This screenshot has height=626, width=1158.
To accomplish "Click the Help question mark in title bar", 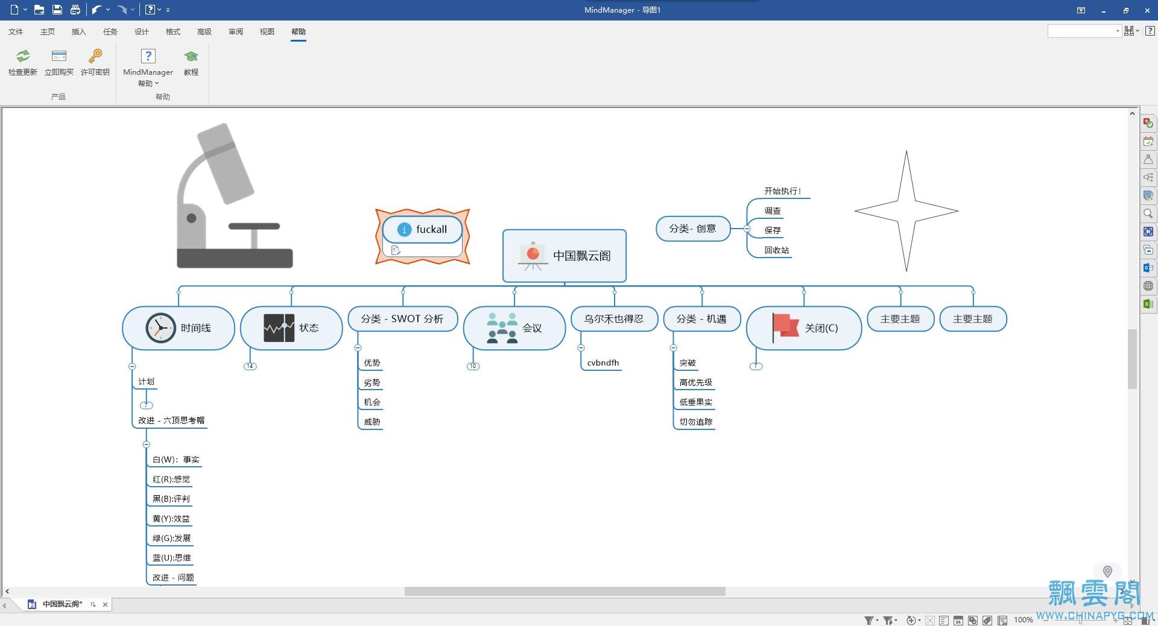I will [x=150, y=10].
